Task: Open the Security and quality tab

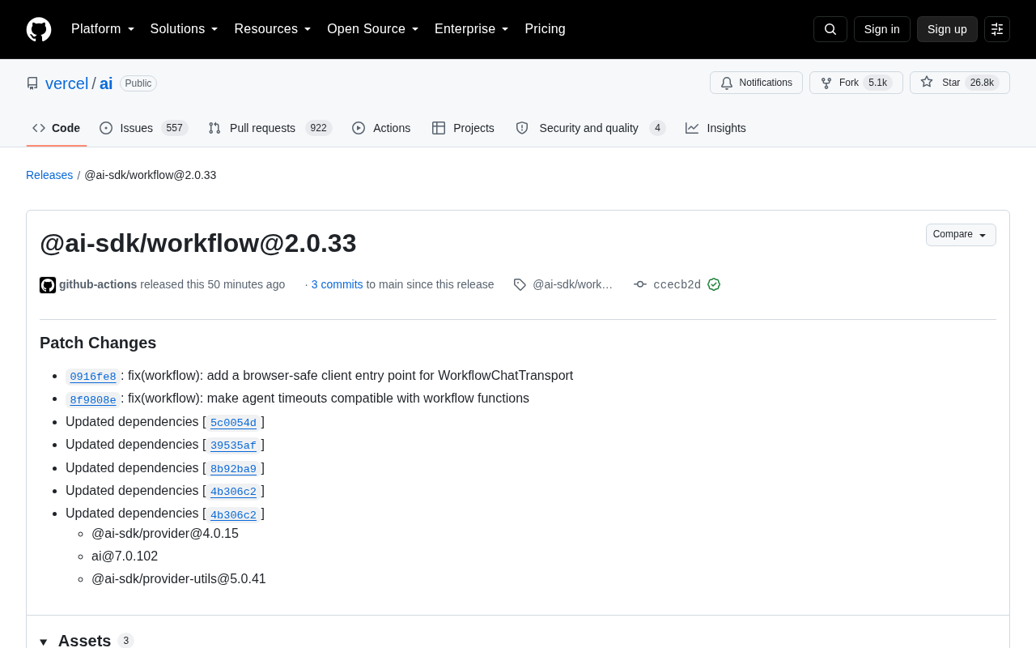Action: [590, 128]
